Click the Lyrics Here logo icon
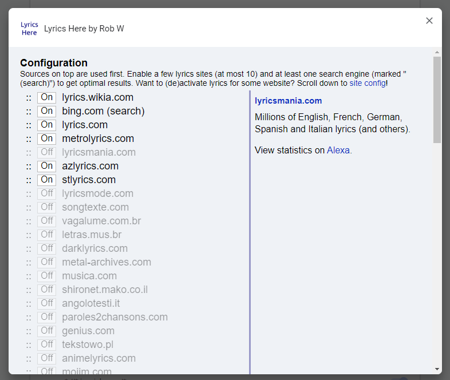450x380 pixels. 29,29
